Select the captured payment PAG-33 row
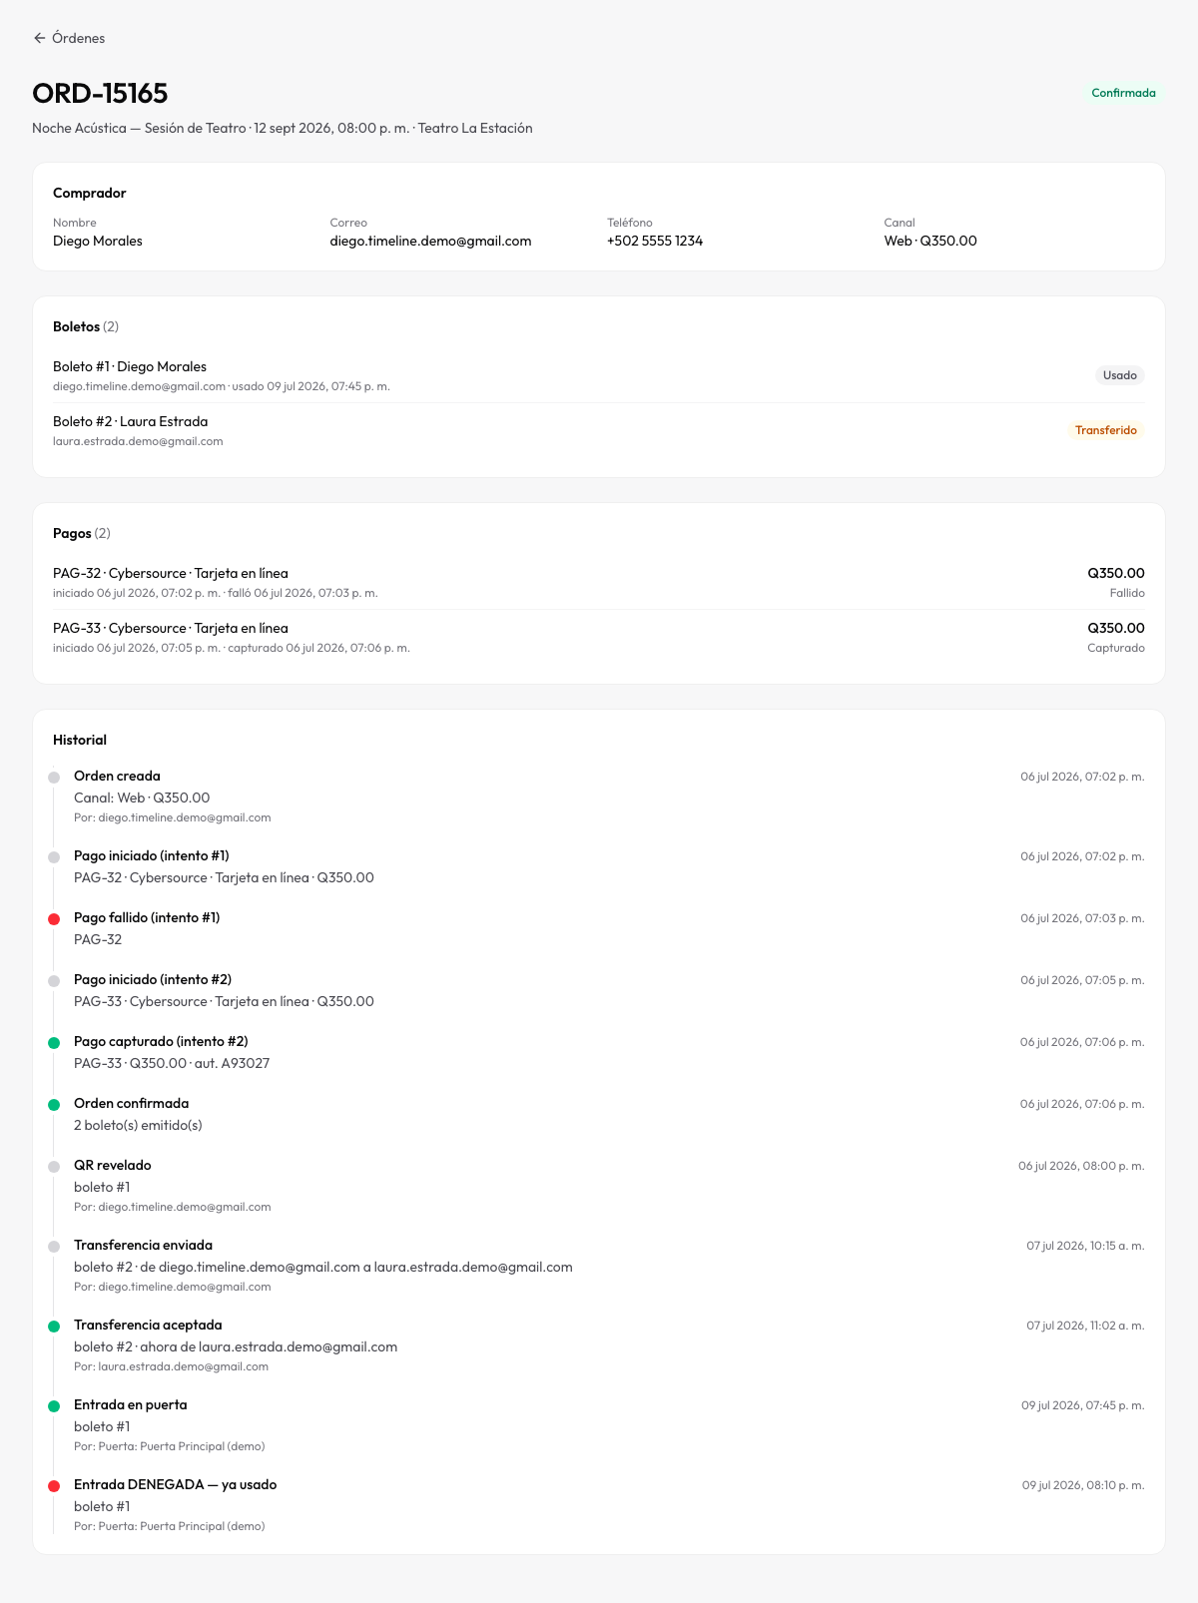This screenshot has height=1603, width=1198. pos(599,637)
